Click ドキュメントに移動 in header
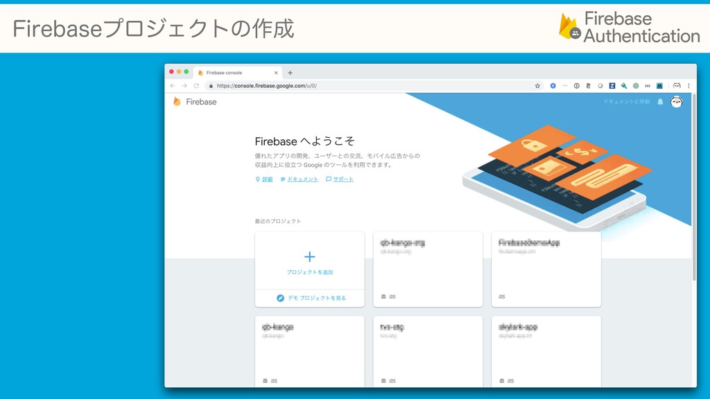This screenshot has width=710, height=399. [x=626, y=102]
